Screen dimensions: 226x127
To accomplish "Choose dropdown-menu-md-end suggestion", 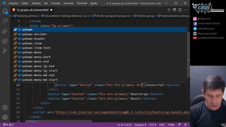I will click(x=100, y=75).
